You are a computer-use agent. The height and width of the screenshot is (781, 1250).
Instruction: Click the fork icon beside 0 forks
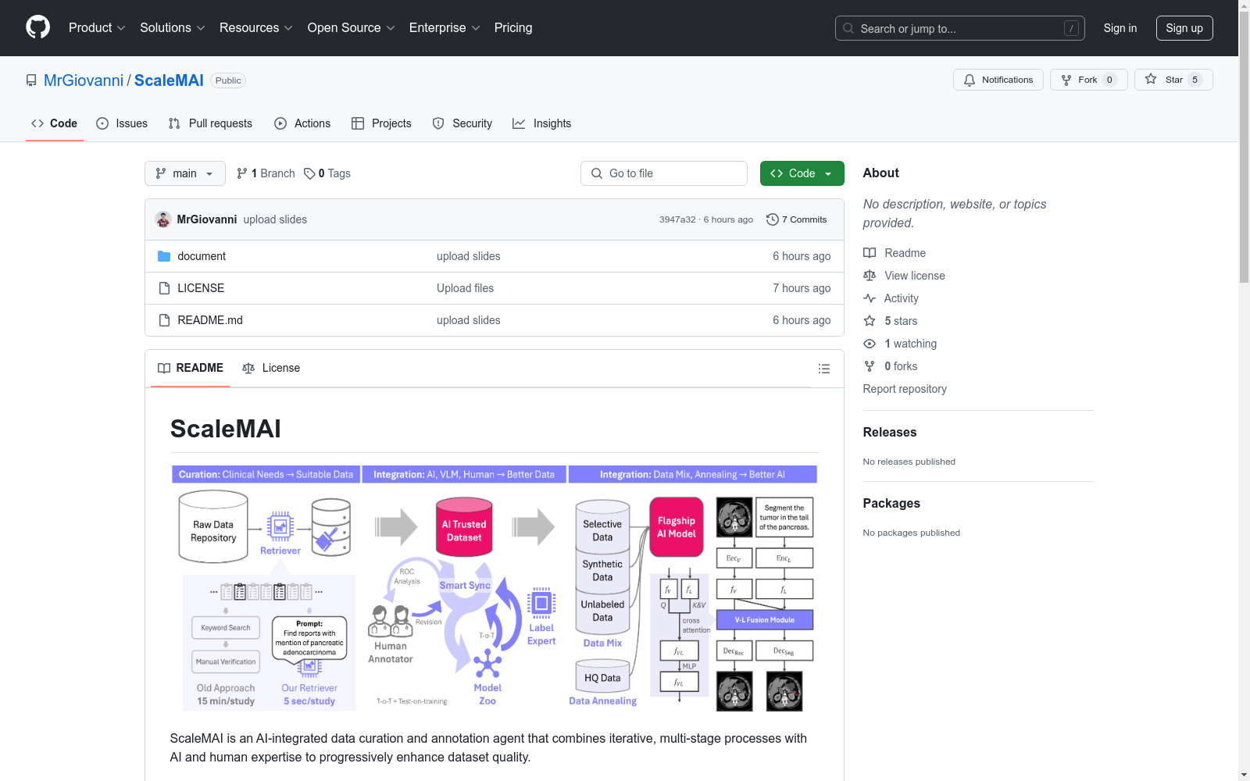(x=870, y=366)
